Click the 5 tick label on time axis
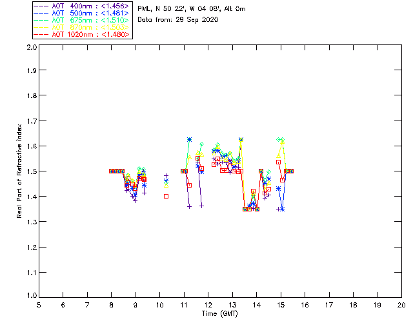This screenshot has width=413, height=330. (39, 305)
